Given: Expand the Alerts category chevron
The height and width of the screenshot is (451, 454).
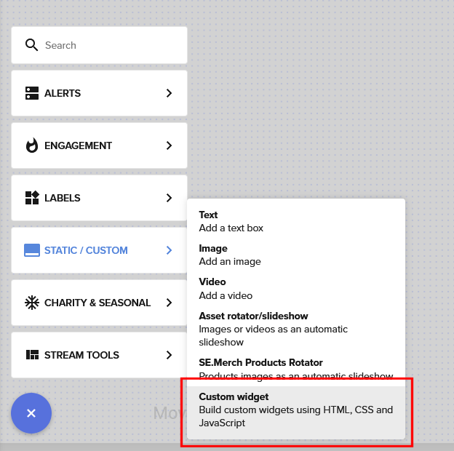Looking at the screenshot, I should click(x=169, y=93).
